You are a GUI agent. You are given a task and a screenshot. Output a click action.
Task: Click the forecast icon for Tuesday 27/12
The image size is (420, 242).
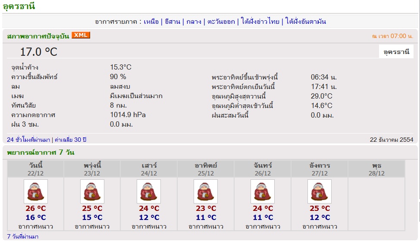320,191
